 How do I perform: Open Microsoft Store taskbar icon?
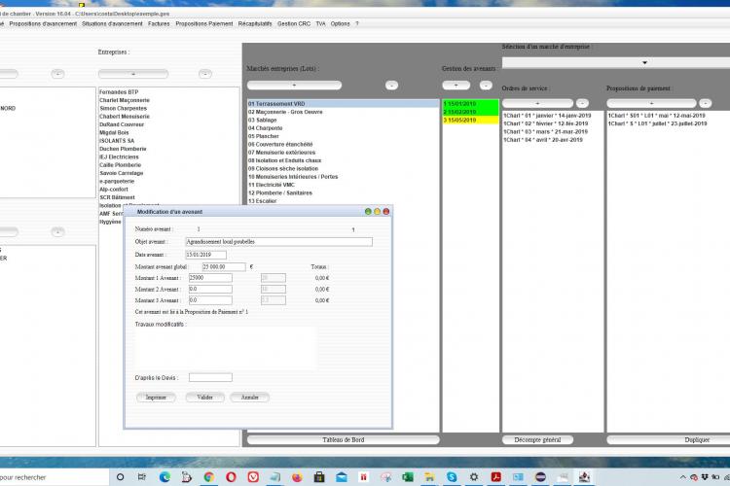(319, 476)
